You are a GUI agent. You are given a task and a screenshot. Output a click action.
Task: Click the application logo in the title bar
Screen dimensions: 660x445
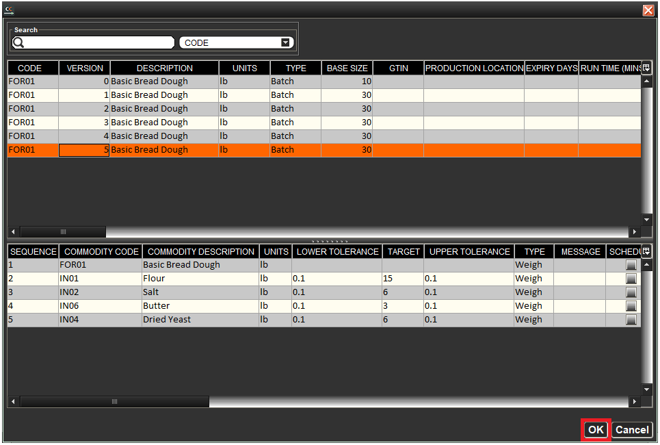10,10
